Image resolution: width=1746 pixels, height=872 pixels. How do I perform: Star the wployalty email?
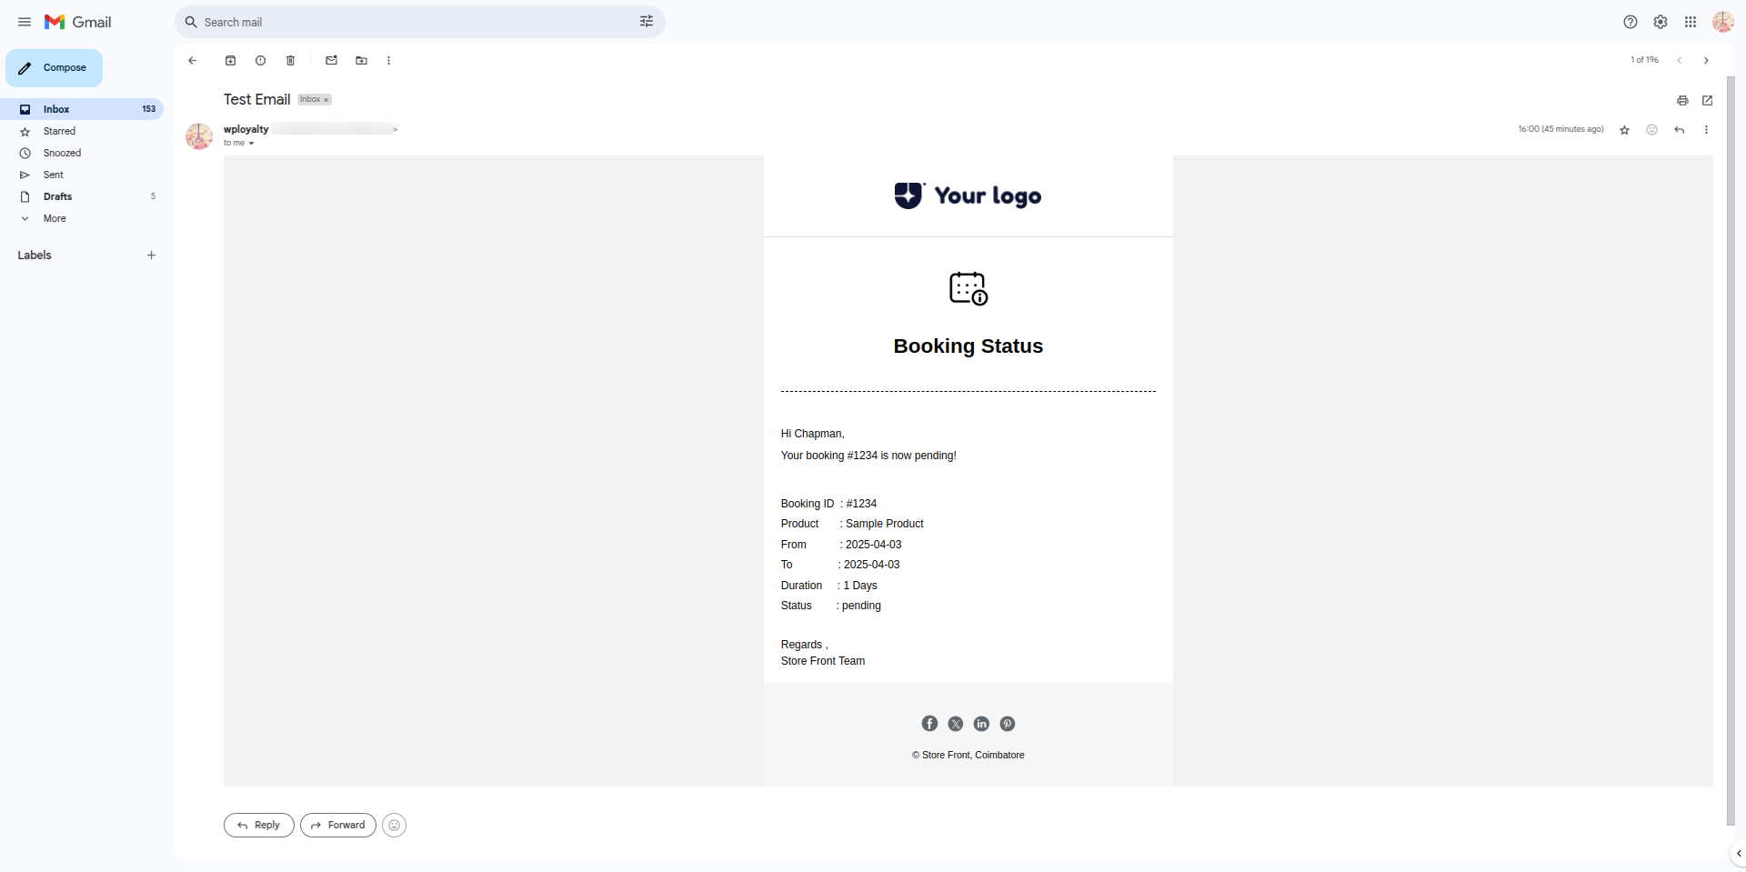pos(1624,130)
